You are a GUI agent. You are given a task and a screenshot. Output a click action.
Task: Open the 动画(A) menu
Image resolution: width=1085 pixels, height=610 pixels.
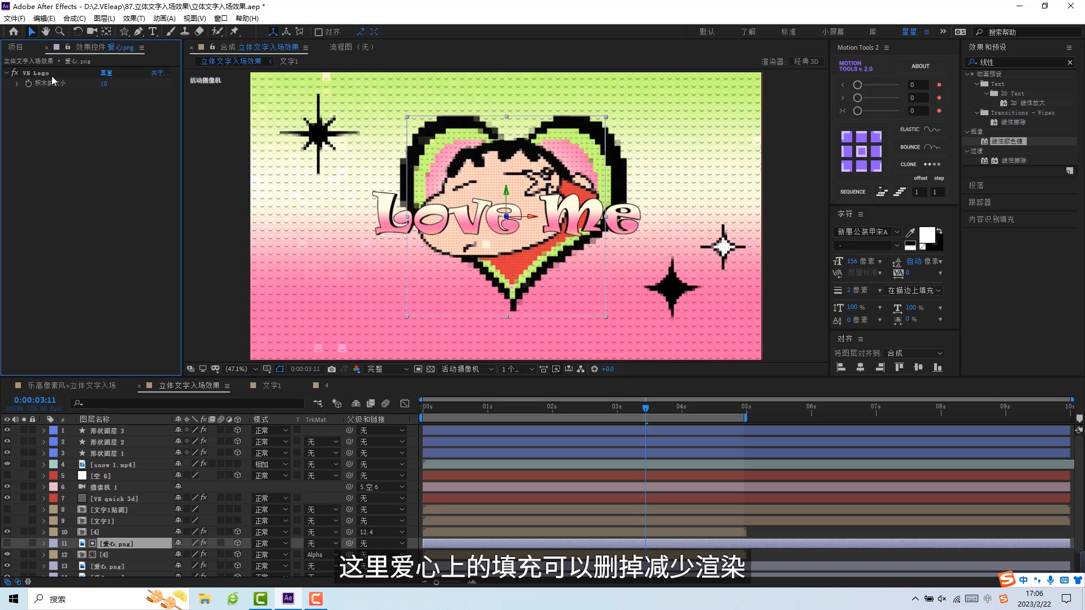164,18
